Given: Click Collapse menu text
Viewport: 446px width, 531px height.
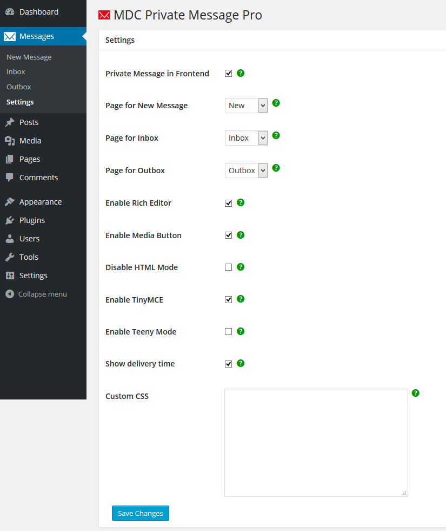Looking at the screenshot, I should tap(43, 294).
